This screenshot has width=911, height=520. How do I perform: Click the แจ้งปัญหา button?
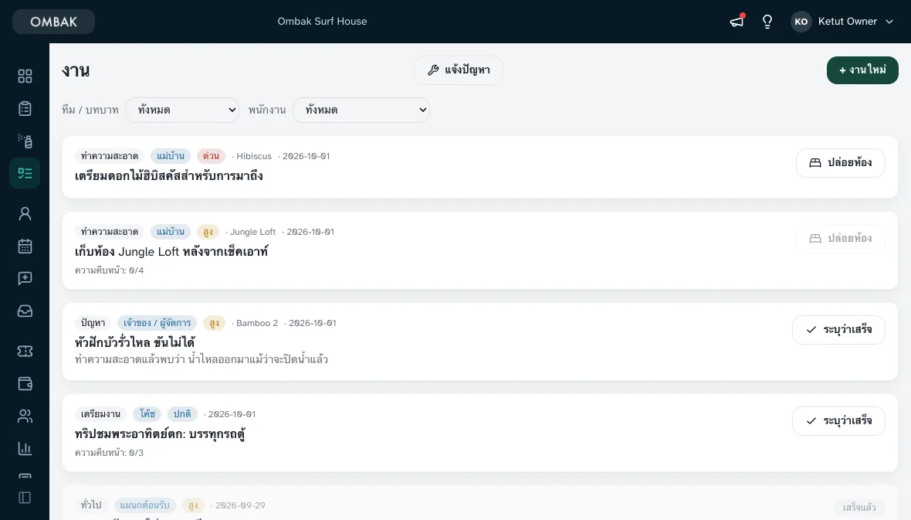pyautogui.click(x=459, y=70)
